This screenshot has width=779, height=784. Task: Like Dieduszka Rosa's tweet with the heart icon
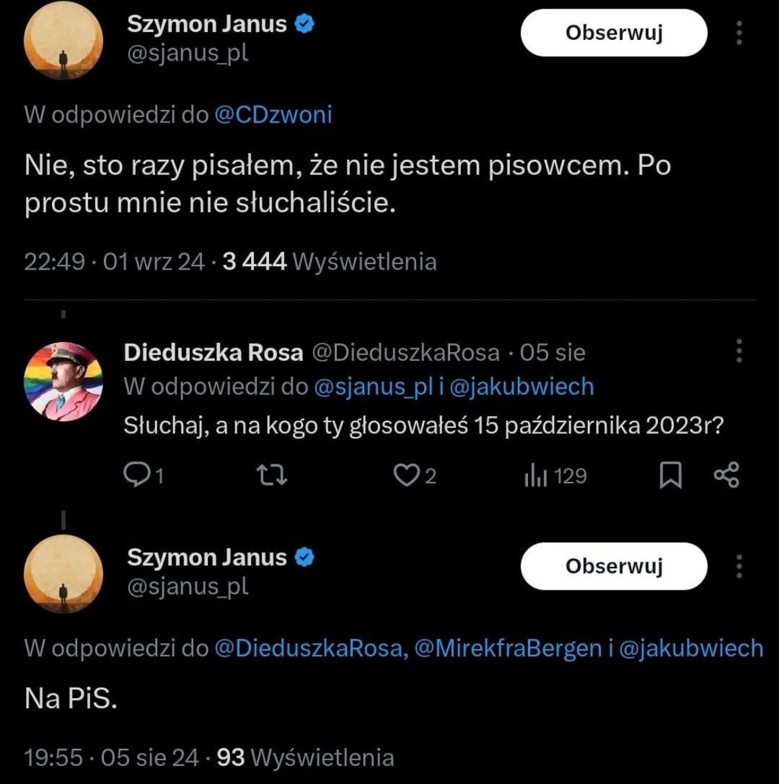(405, 475)
